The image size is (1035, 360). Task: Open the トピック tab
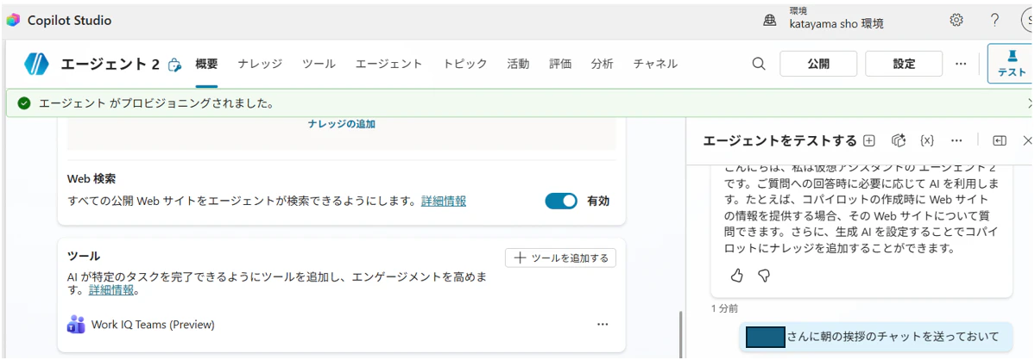(x=464, y=64)
